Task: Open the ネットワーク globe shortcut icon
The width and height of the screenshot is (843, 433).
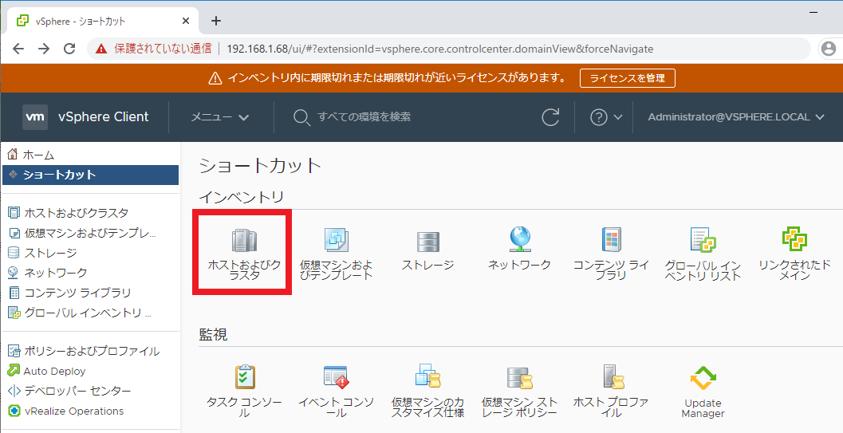Action: pyautogui.click(x=519, y=239)
